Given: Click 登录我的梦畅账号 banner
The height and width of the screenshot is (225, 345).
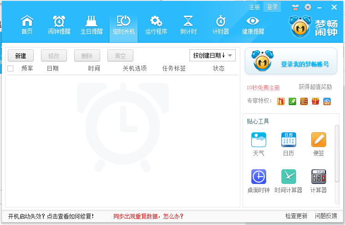Looking at the screenshot, I should coord(291,61).
